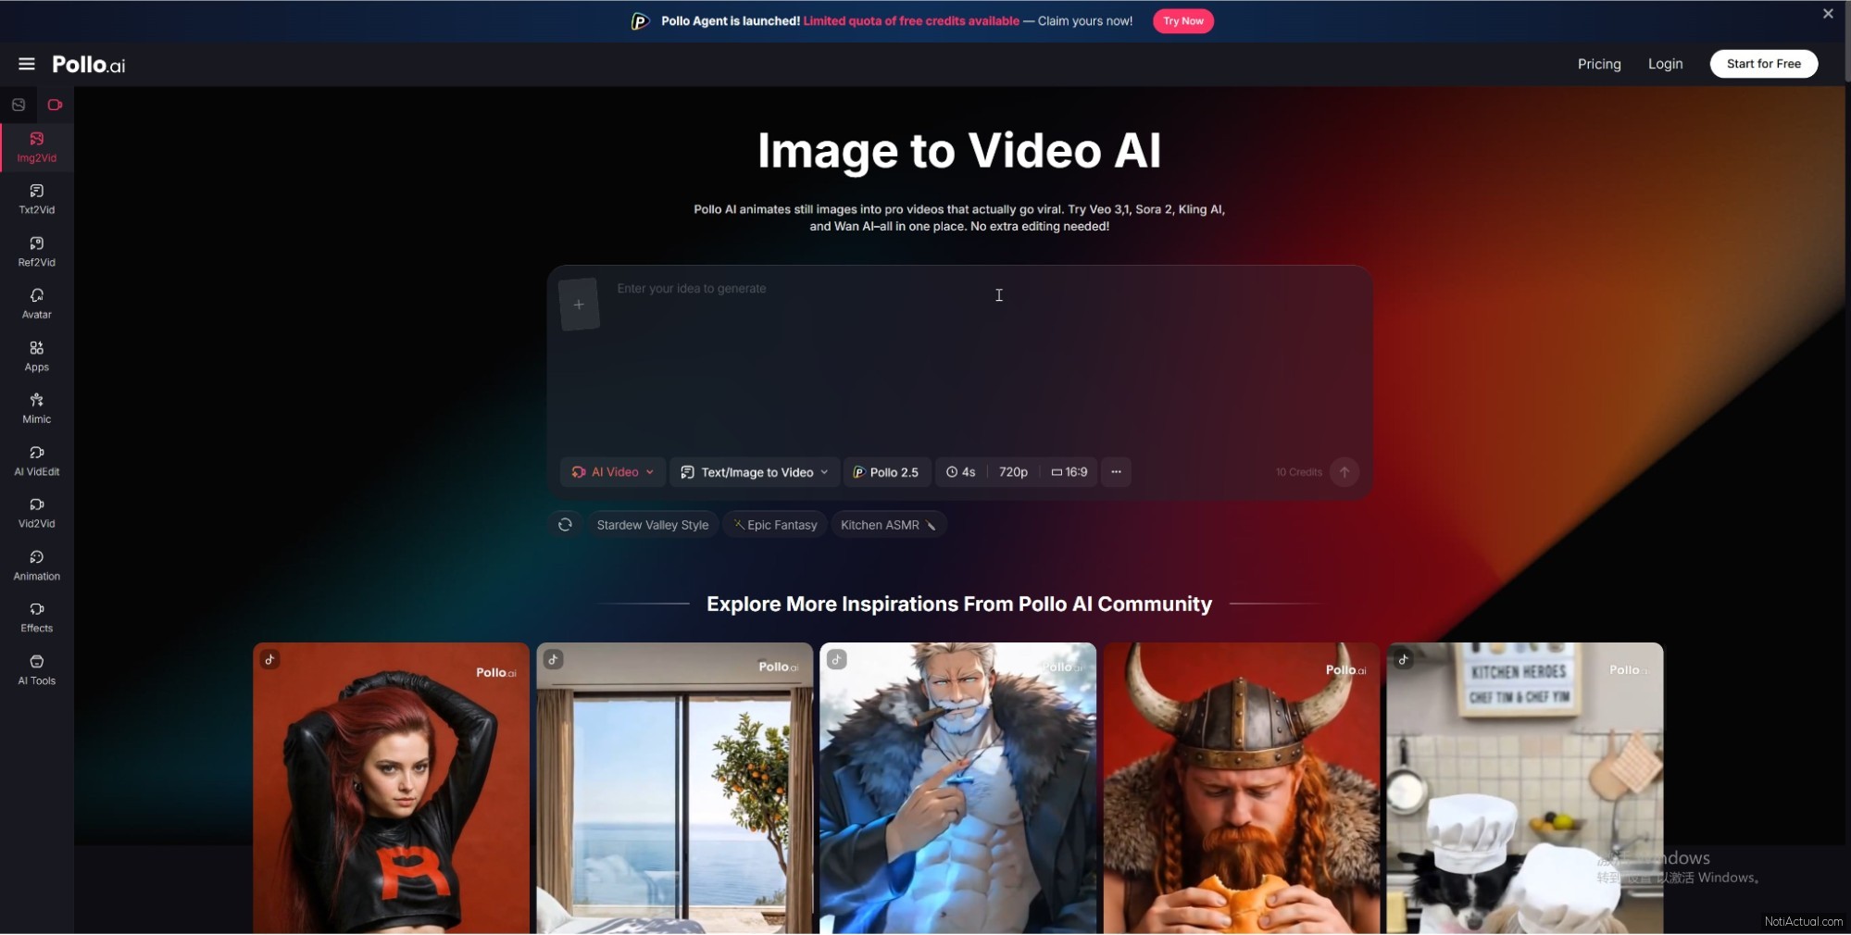This screenshot has width=1851, height=935.
Task: Open the Effects tool in sidebar
Action: tap(37, 617)
